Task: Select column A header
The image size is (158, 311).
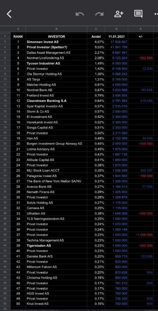Action: (x=18, y=29)
